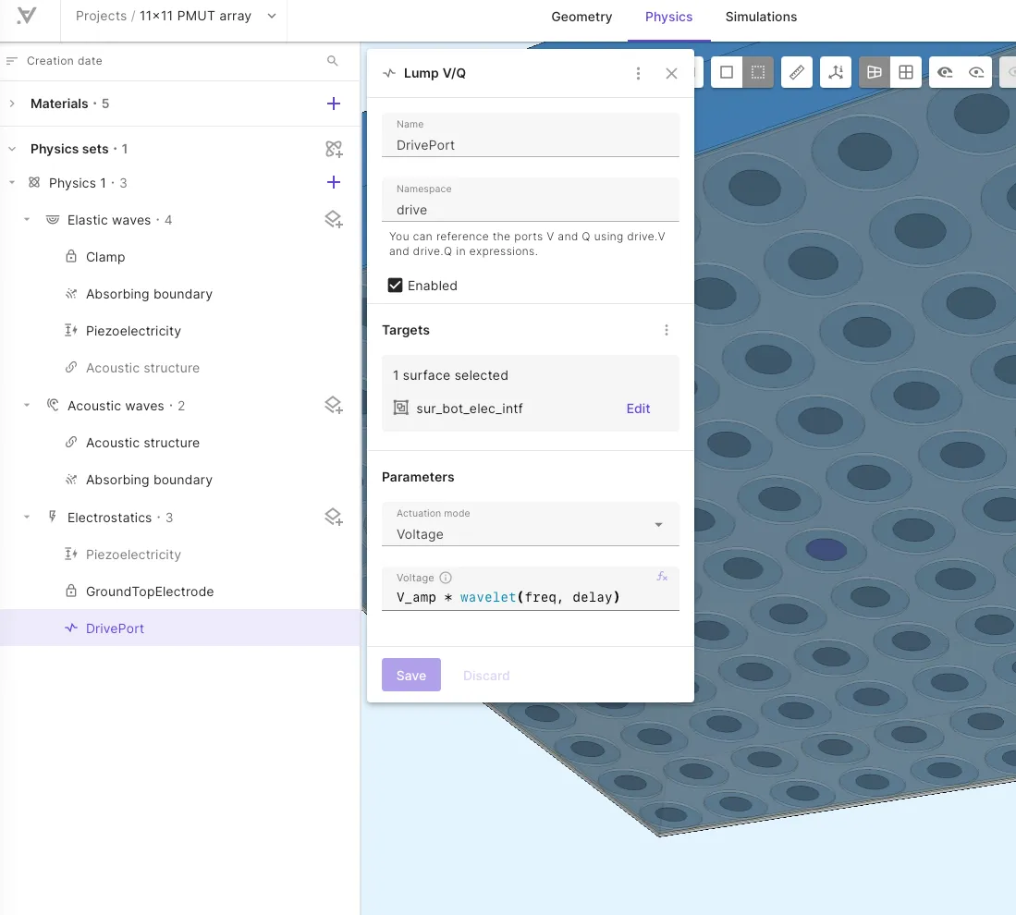Viewport: 1016px width, 915px height.
Task: Switch to the Geometry tab
Action: pos(581,17)
